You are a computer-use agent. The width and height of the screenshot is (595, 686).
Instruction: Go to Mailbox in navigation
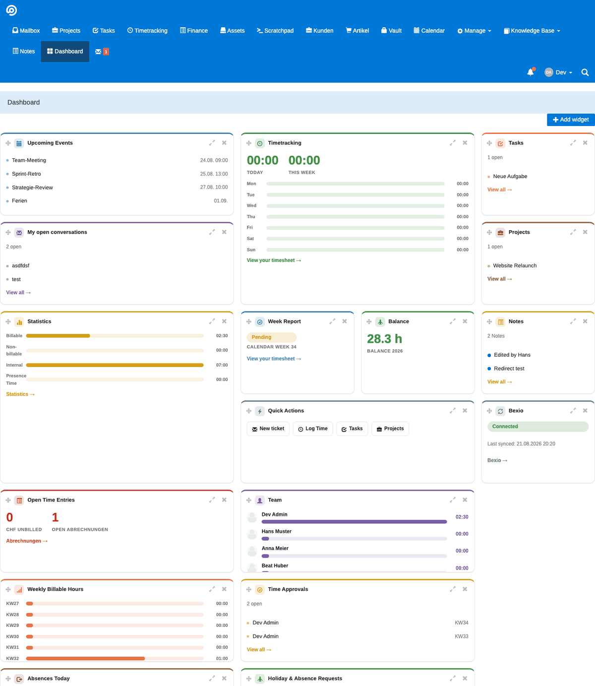click(x=26, y=31)
